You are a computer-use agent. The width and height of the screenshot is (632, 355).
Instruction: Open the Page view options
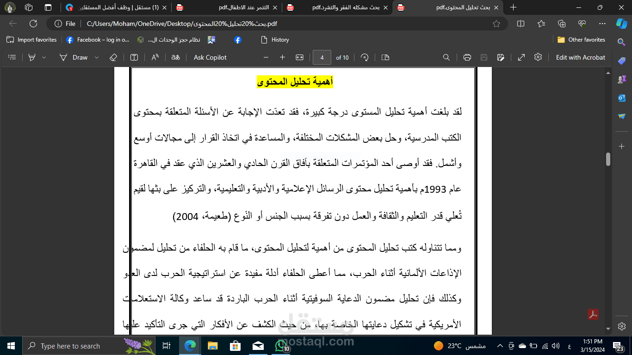pyautogui.click(x=385, y=57)
